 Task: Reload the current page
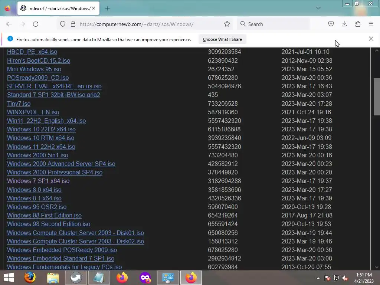(x=36, y=24)
